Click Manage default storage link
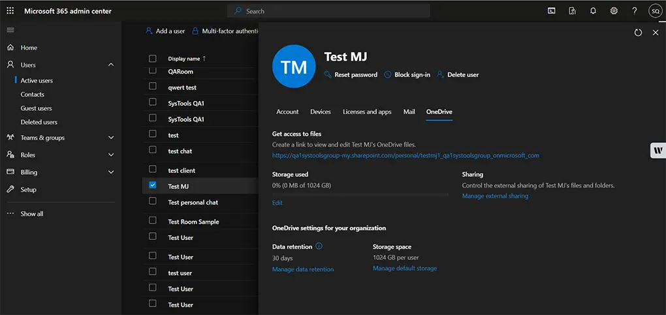Screen dimensions: 666x315 click(405, 268)
